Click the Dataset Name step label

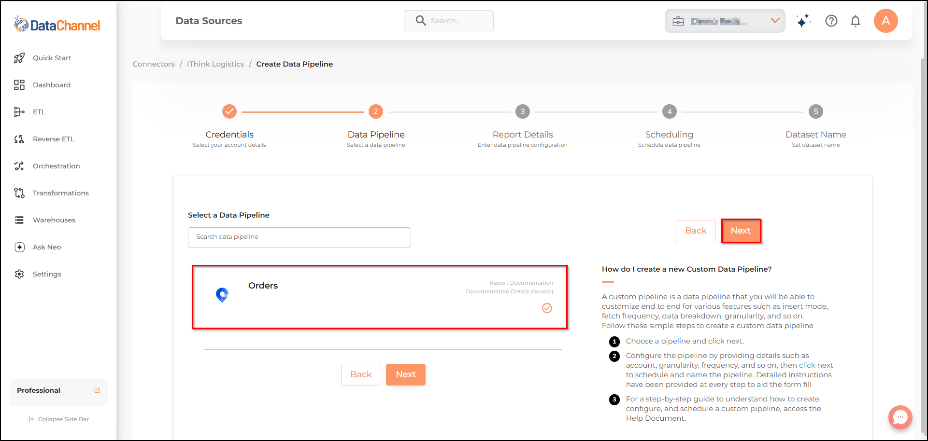pyautogui.click(x=816, y=135)
